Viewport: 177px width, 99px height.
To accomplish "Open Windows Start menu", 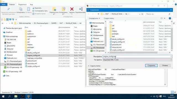I will click(x=3, y=97).
